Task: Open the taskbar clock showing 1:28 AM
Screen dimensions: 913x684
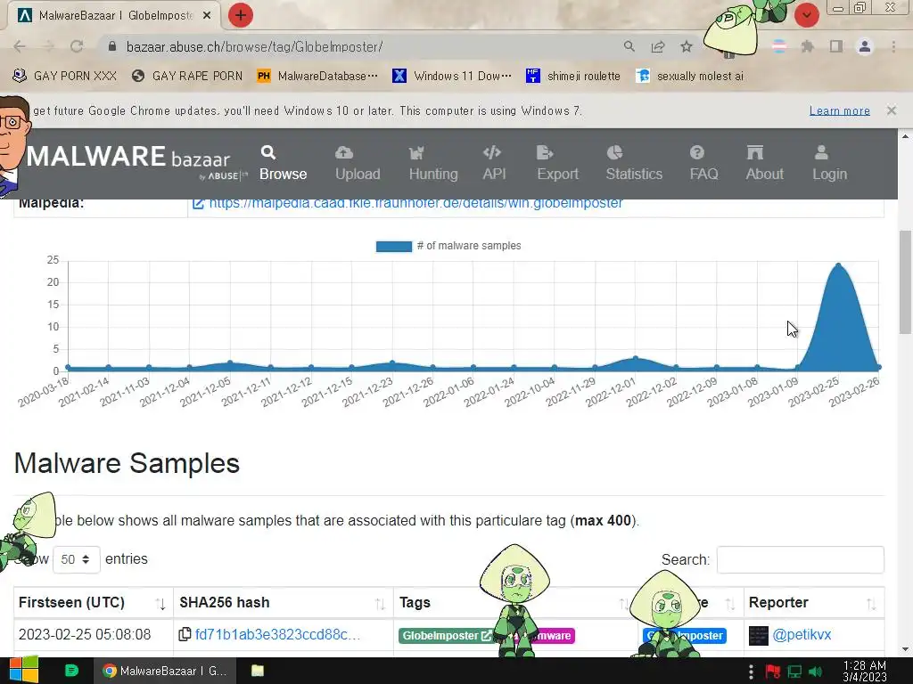Action: point(865,672)
